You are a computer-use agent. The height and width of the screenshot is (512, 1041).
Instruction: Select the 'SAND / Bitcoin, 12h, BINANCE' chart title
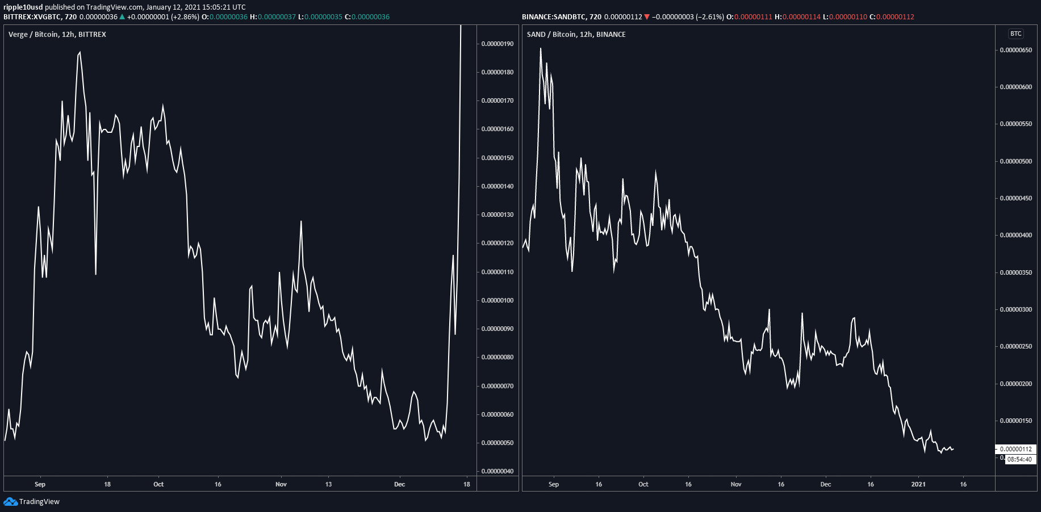tap(576, 34)
